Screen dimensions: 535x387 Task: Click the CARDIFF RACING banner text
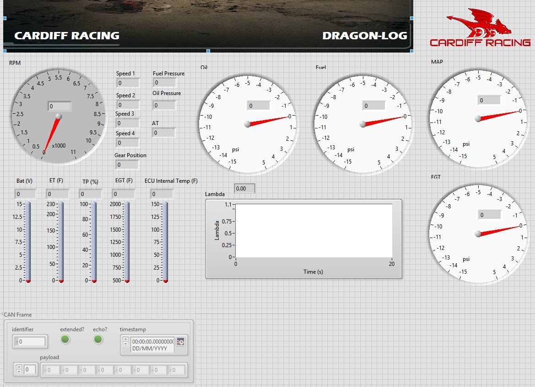tap(67, 36)
